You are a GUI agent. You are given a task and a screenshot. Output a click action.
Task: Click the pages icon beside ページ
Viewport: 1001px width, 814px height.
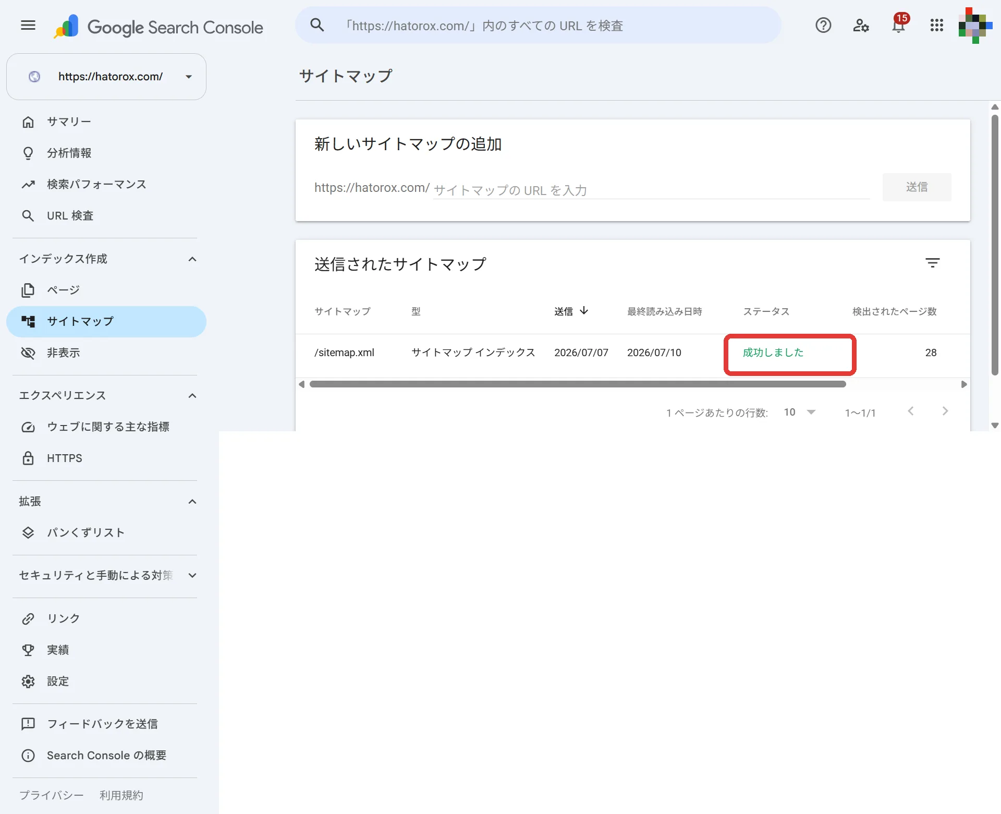pyautogui.click(x=28, y=290)
